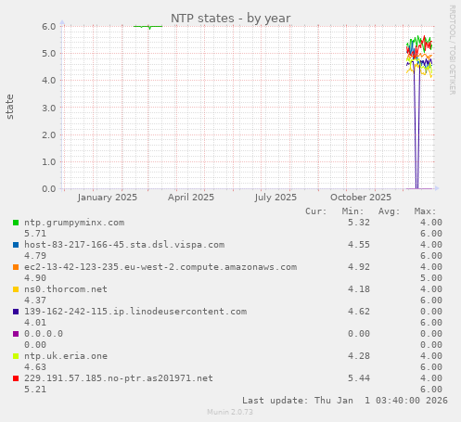Click the 4.92 value for amazonaws.com host
The height and width of the screenshot is (422, 461).
[359, 267]
